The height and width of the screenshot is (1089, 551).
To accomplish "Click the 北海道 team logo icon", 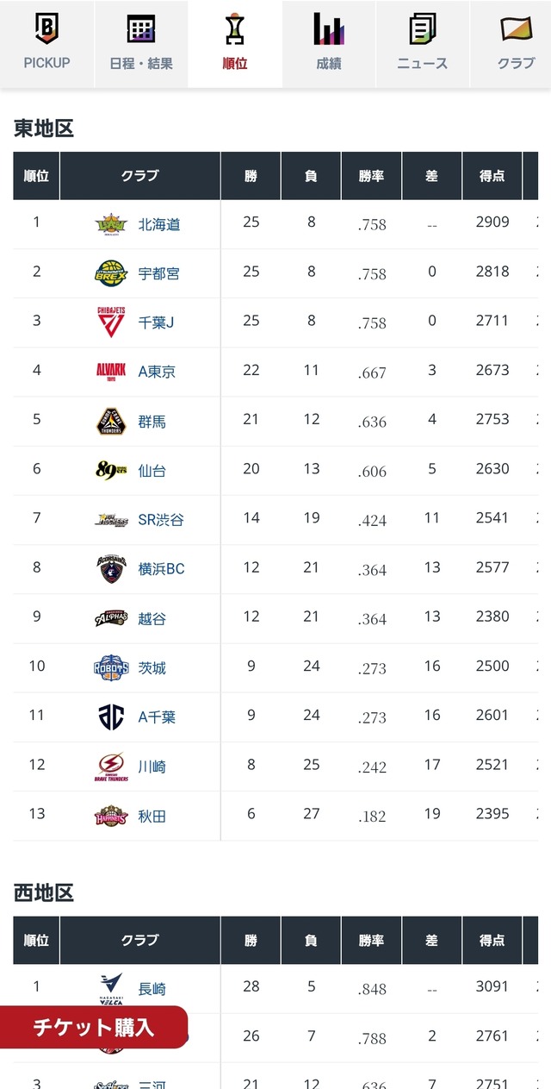I will [111, 224].
